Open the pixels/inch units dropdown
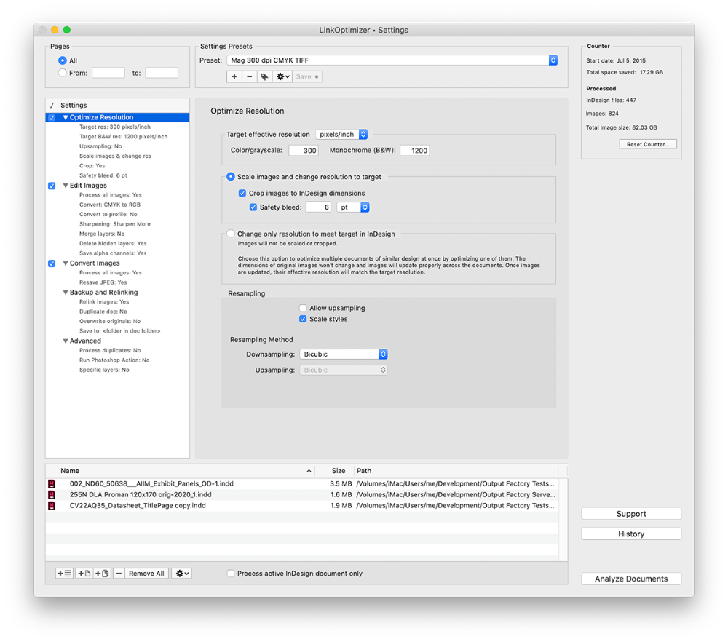The width and height of the screenshot is (728, 642). [341, 134]
